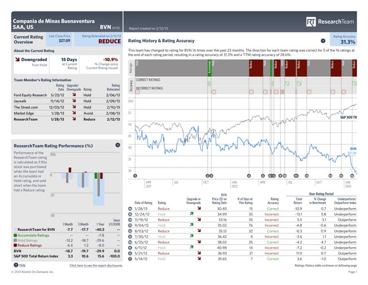368x285 pixels.
Task: Click the green Accumulate band in Ratings strip
Action: pyautogui.click(x=209, y=68)
